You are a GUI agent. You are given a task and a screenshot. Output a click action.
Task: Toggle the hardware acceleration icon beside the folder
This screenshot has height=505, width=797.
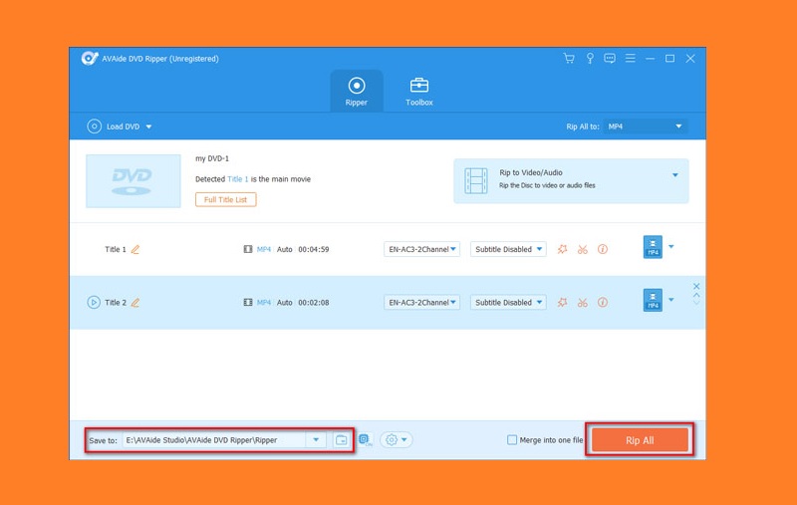(365, 440)
